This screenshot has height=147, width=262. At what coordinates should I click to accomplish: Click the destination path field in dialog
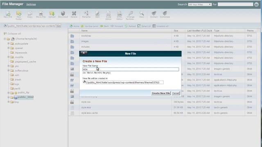tap(124, 82)
